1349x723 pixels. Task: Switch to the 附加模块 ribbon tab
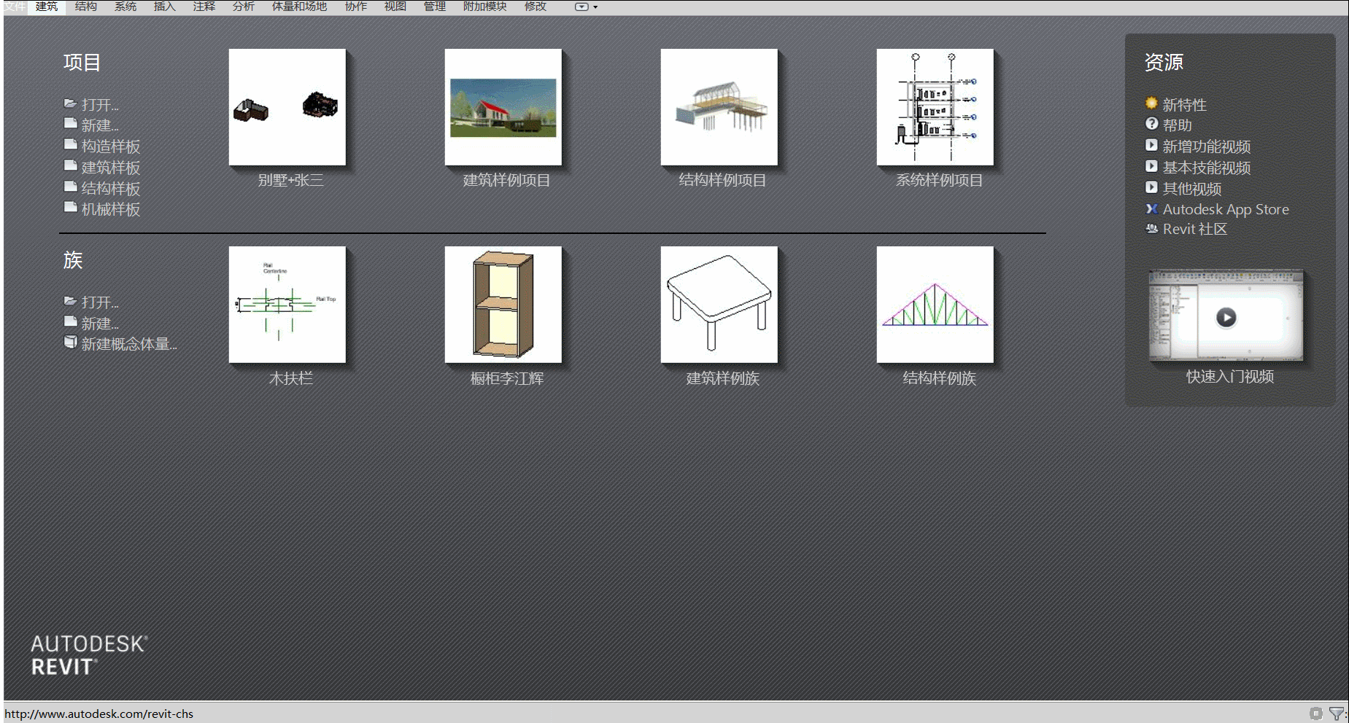pyautogui.click(x=485, y=7)
